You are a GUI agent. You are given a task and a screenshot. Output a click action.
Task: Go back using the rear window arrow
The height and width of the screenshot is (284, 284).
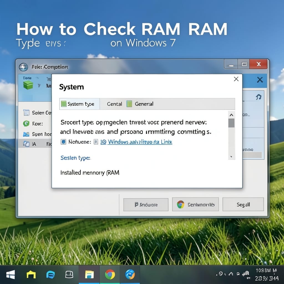(x=24, y=67)
